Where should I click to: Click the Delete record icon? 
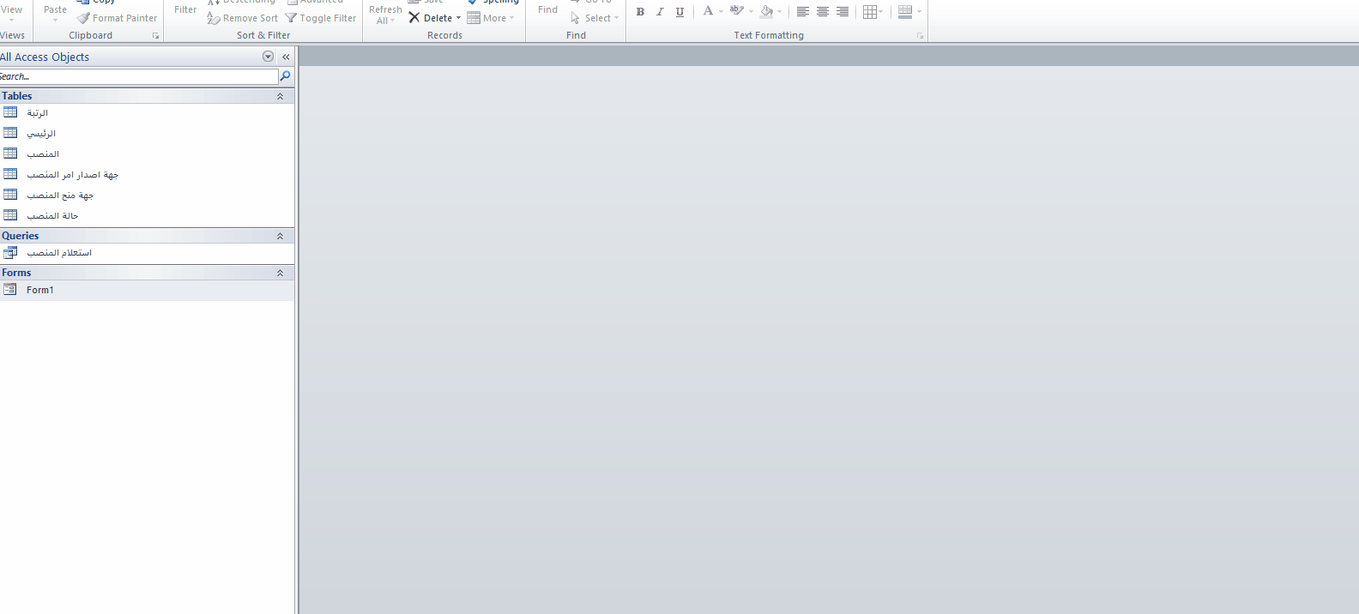[414, 18]
